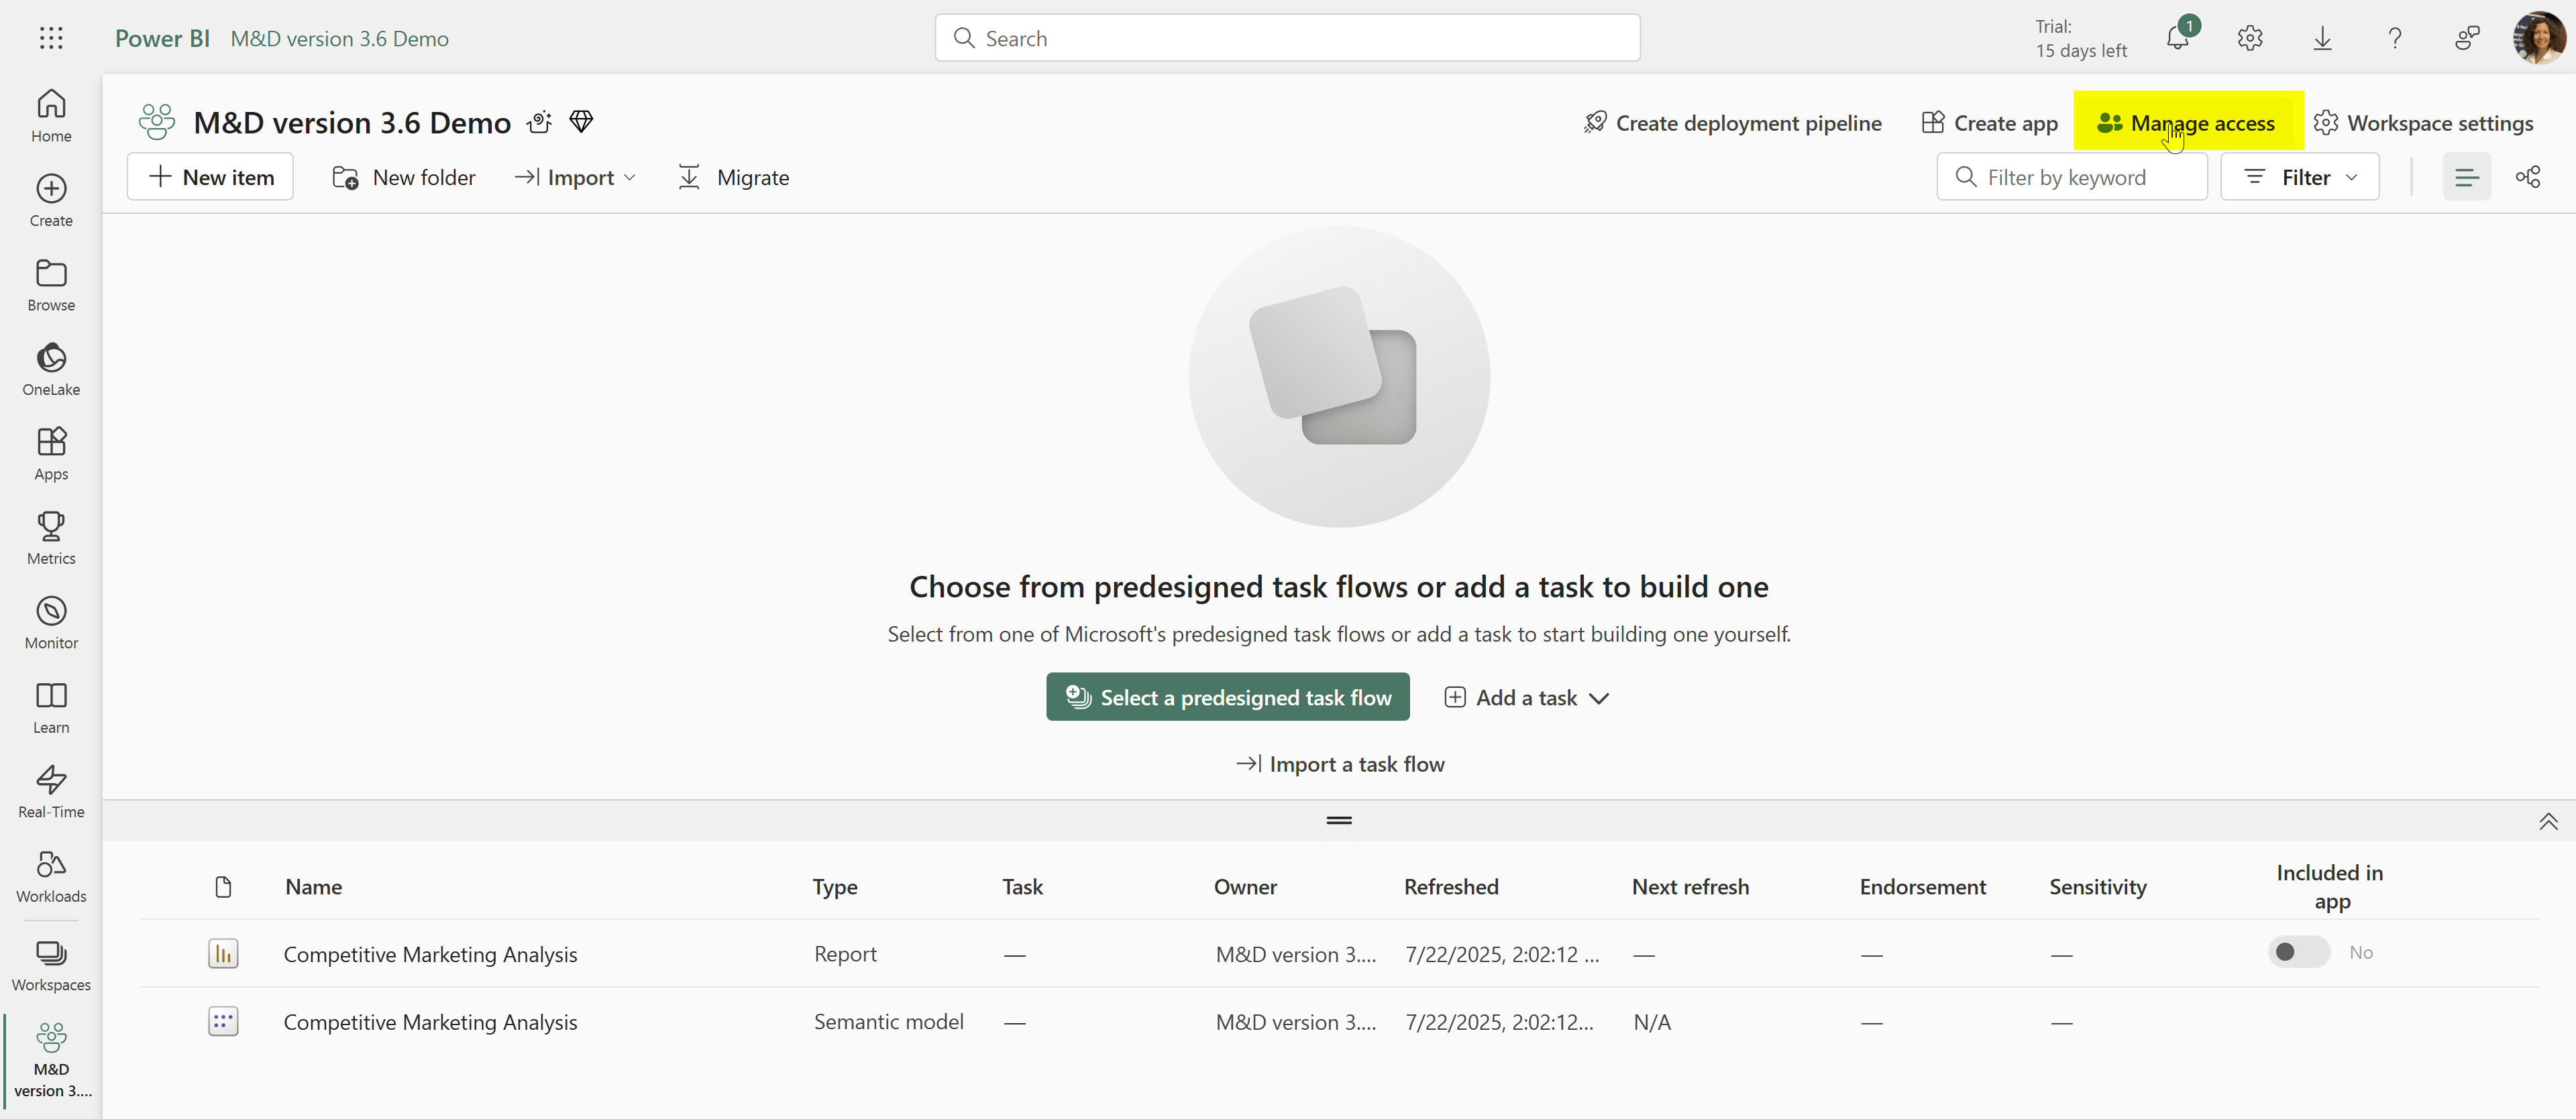Sort by Refreshed column header
The image size is (2576, 1119).
tap(1451, 886)
